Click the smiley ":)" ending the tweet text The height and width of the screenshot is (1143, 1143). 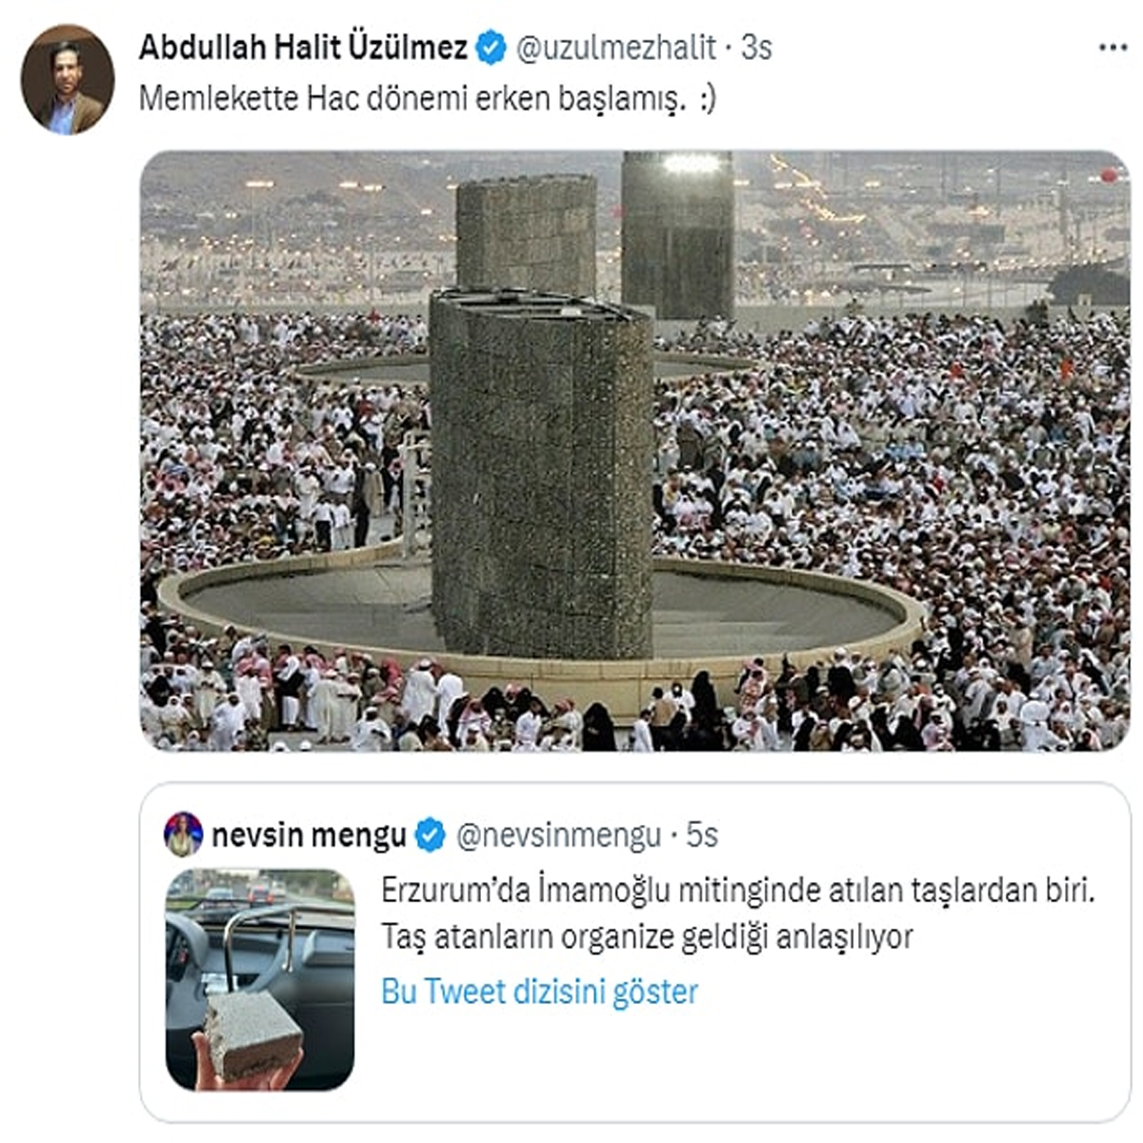706,99
